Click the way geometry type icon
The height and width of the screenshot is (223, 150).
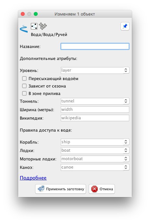[34, 26]
